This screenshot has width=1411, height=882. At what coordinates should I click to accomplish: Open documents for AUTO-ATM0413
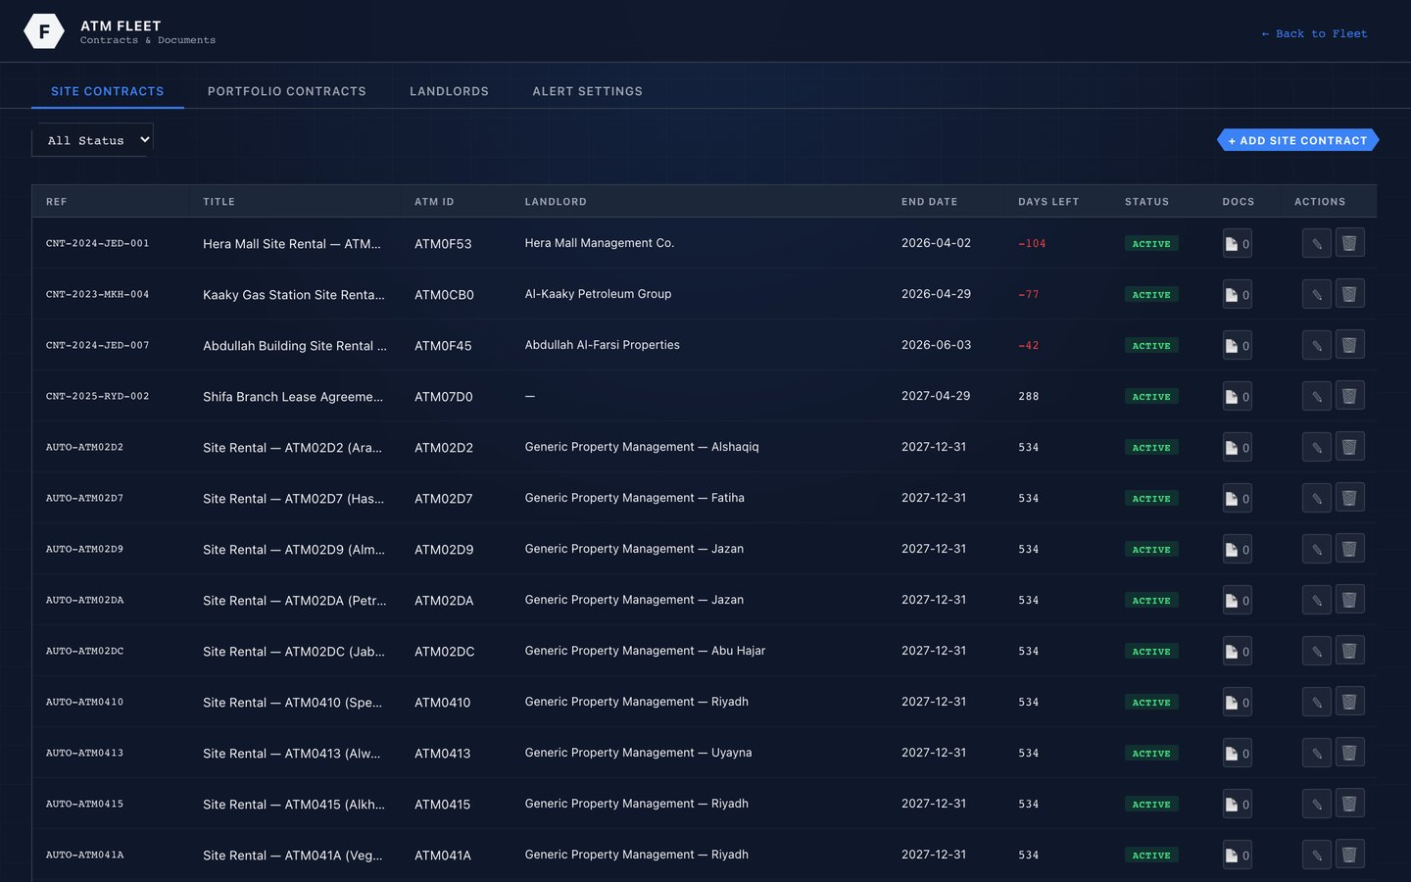[x=1238, y=754]
